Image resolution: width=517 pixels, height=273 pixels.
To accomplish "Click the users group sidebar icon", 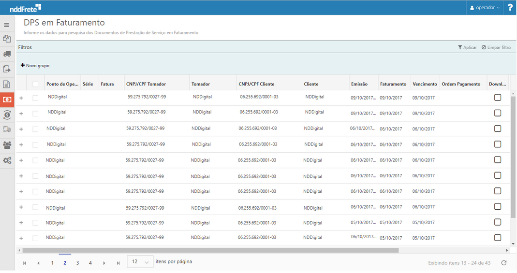I will click(x=7, y=145).
